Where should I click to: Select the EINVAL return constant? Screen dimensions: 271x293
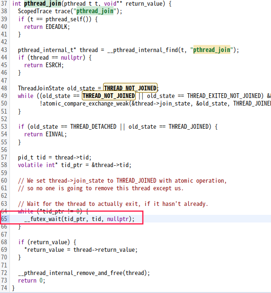(x=55, y=134)
